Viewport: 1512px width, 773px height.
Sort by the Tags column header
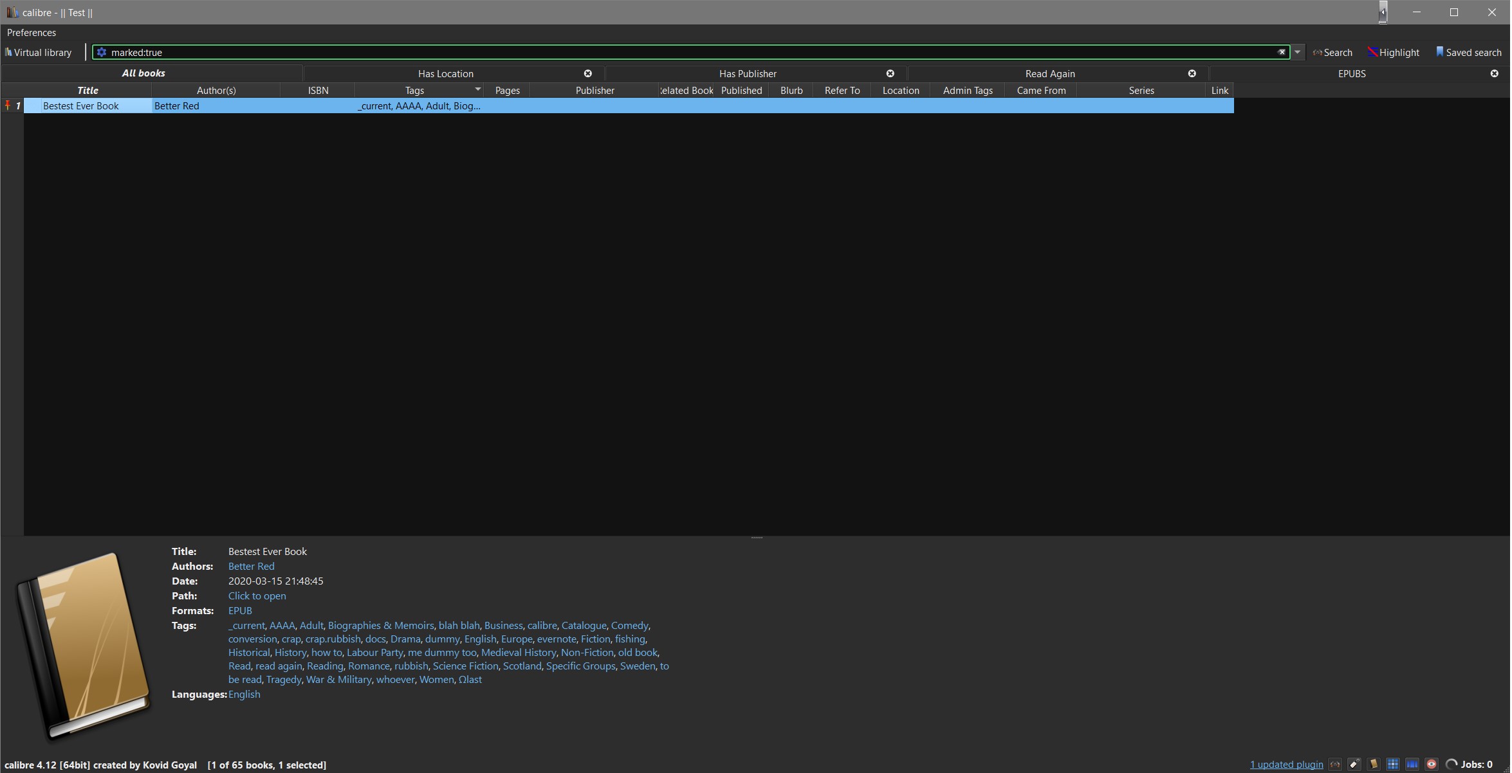414,91
